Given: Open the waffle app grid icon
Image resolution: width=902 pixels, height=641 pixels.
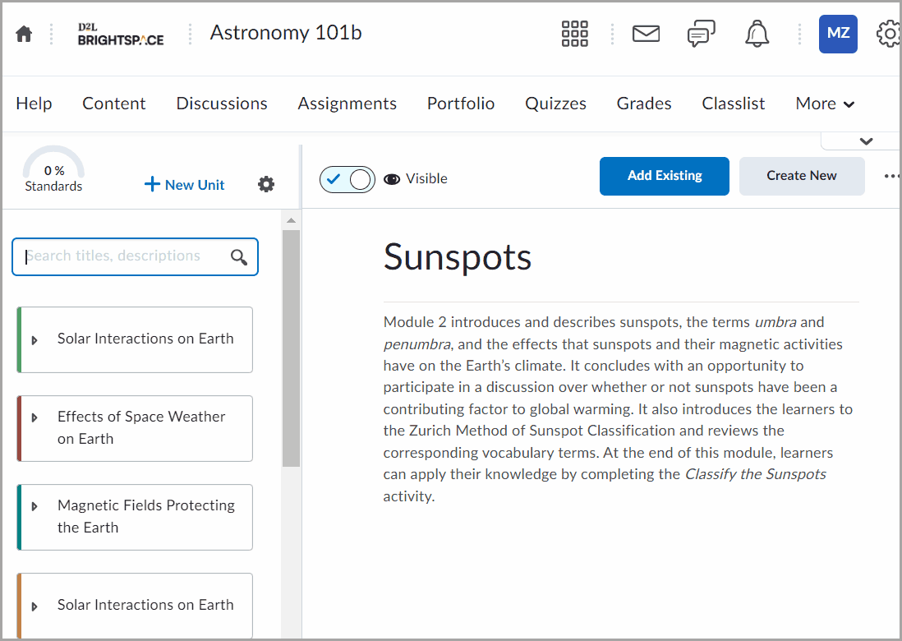Looking at the screenshot, I should [x=574, y=34].
